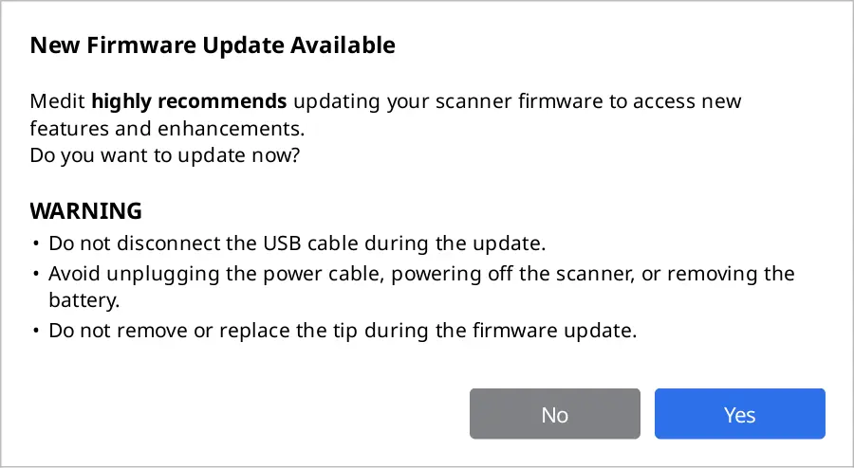The width and height of the screenshot is (854, 468).
Task: Click the first warning bullet point dot
Action: 36,243
